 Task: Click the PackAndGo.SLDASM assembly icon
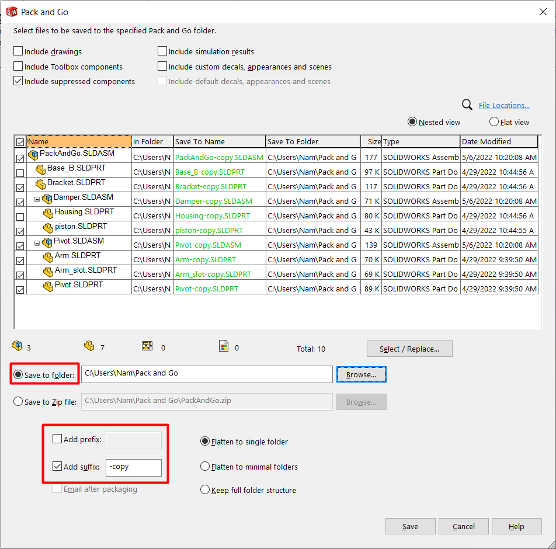click(33, 155)
